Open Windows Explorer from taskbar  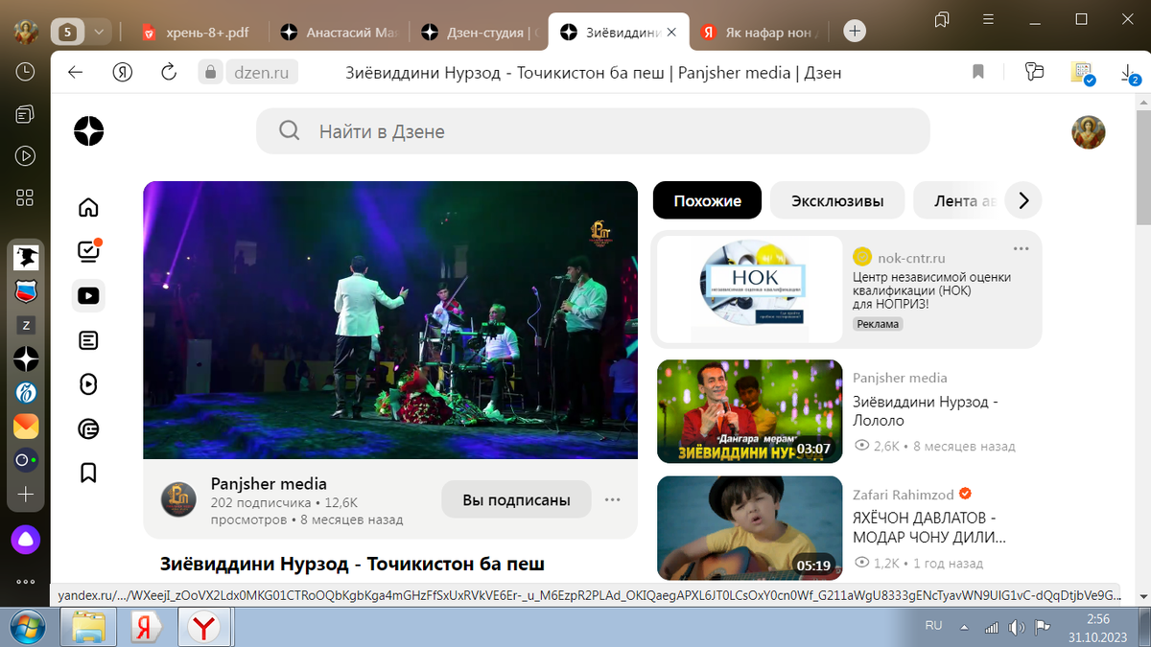[x=89, y=628]
